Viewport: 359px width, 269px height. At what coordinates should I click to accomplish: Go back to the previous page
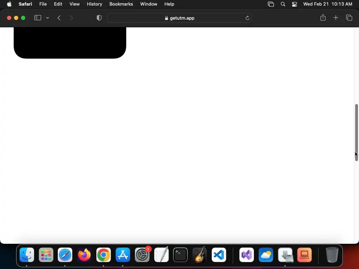(x=59, y=18)
